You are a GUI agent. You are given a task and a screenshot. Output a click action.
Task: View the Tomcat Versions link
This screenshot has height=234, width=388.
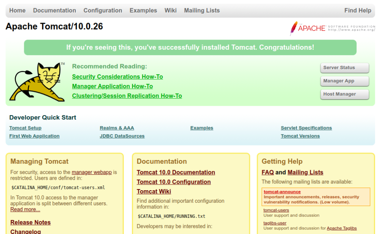tap(300, 136)
